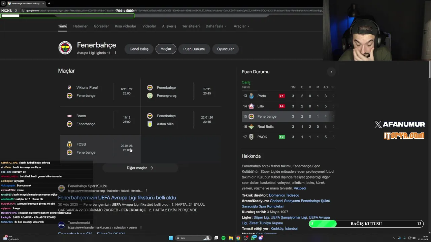Viewport: 431px width, 242px height.
Task: Switch to the Haberler search tab
Action: 80,26
